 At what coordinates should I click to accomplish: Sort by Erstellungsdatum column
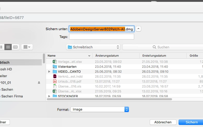click(x=163, y=56)
